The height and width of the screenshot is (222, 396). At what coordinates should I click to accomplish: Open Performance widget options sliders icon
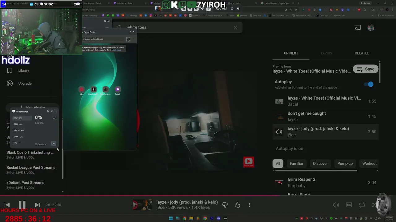point(48,111)
